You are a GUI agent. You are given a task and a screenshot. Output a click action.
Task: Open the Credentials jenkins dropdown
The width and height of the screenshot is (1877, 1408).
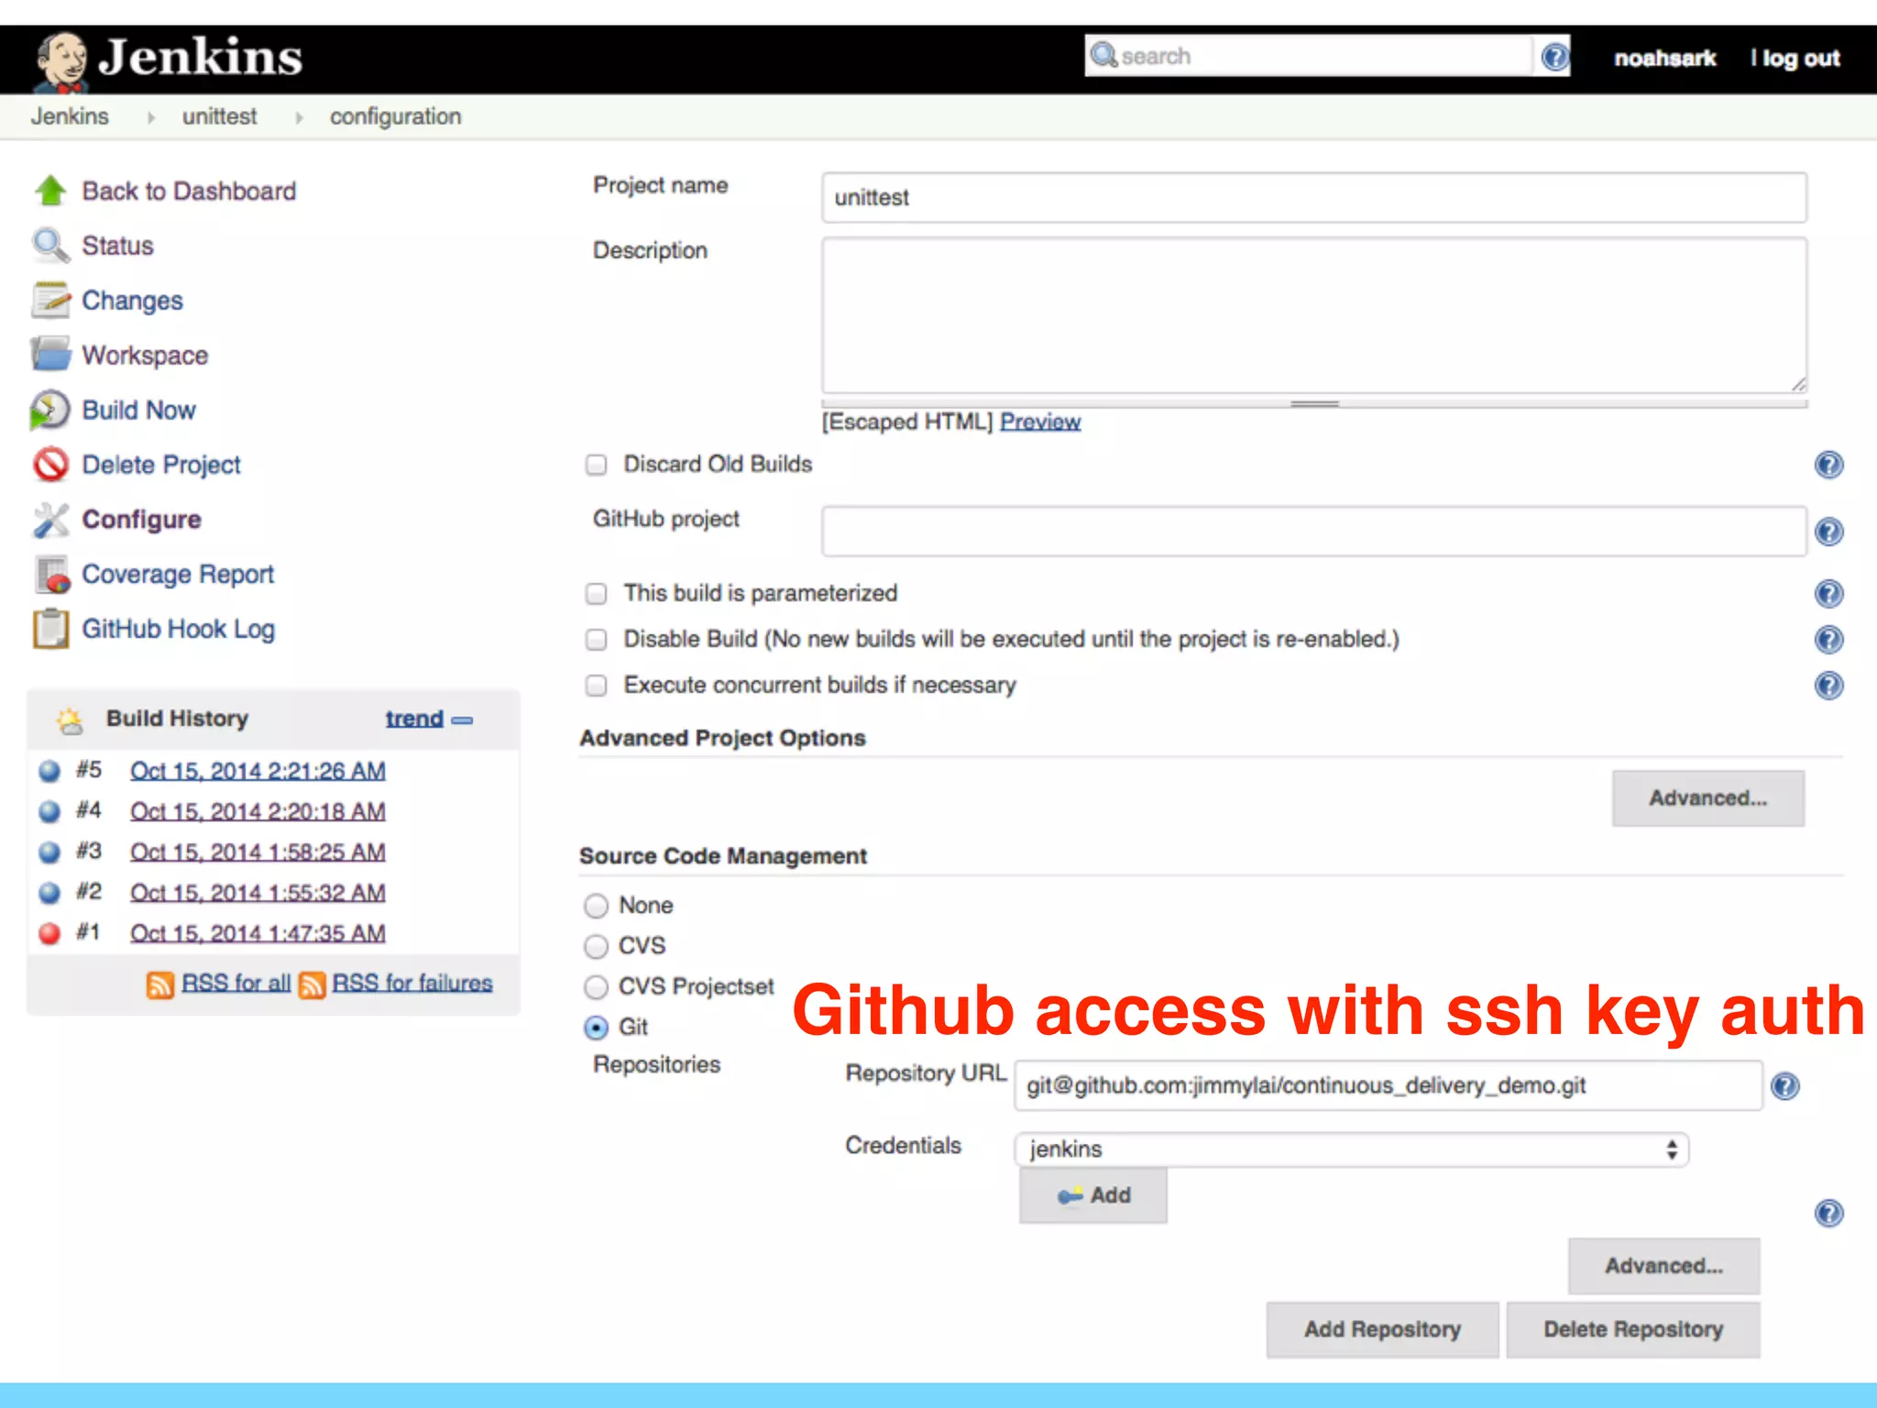tap(1351, 1149)
